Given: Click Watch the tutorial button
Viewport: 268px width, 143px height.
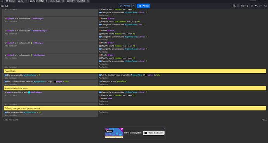Looking at the screenshot, I should [154, 133].
